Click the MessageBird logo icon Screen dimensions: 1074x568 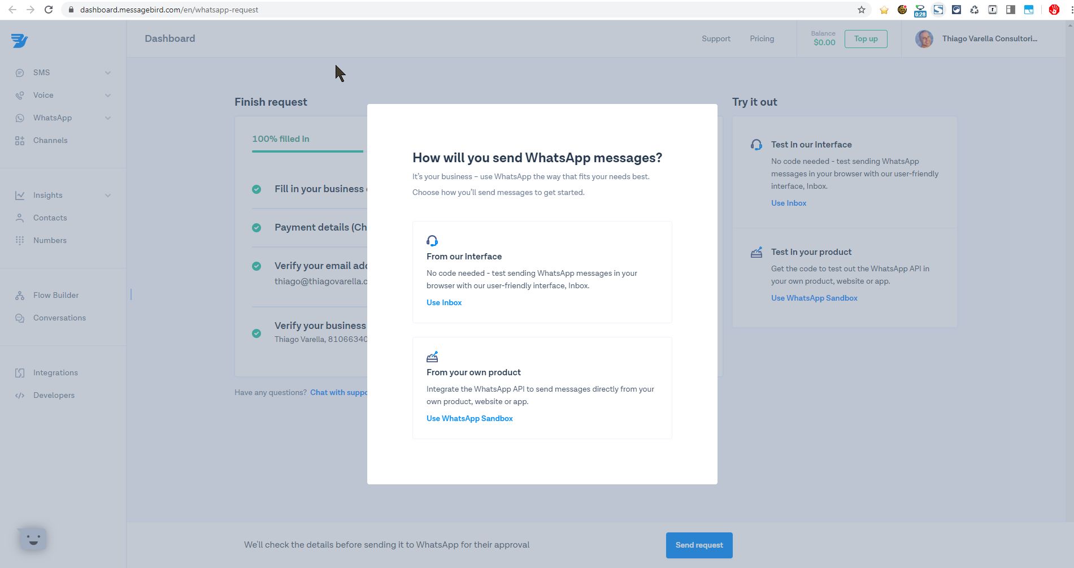[x=19, y=40]
